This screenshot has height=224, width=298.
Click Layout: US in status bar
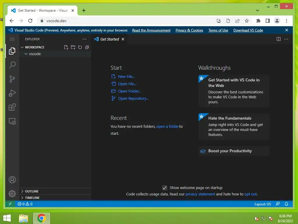[263, 204]
